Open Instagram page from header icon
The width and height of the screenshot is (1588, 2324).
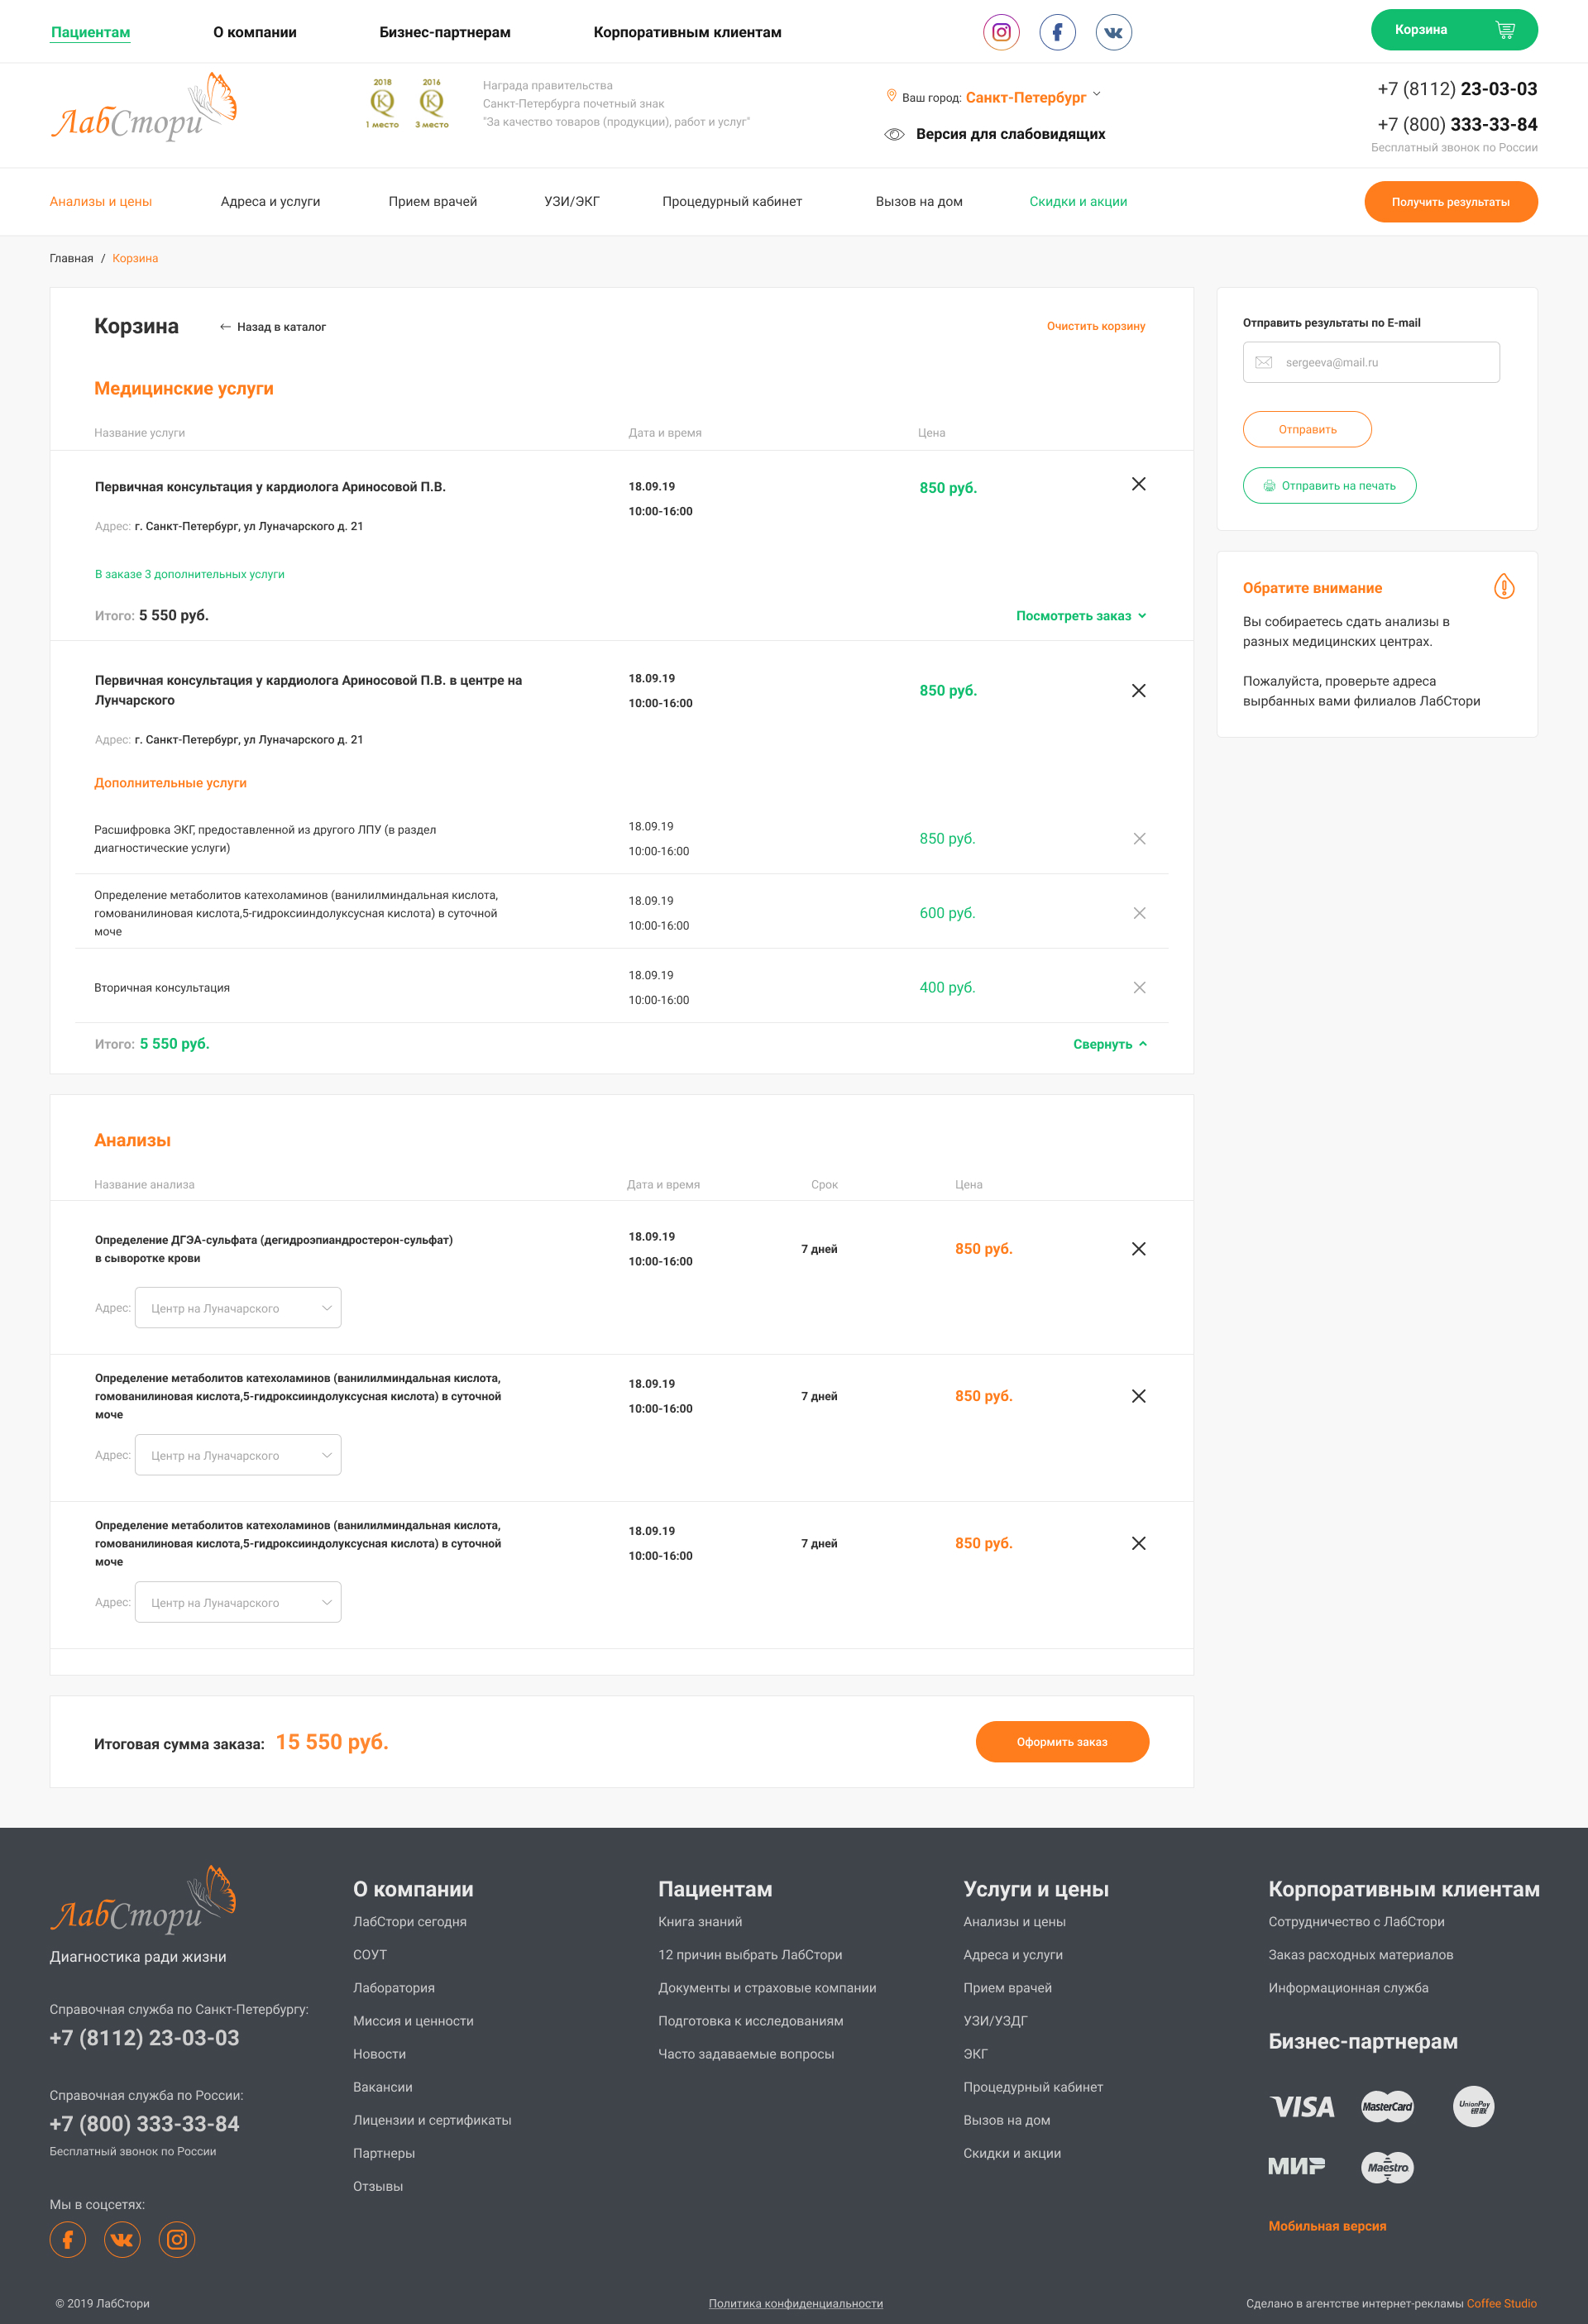click(1001, 32)
